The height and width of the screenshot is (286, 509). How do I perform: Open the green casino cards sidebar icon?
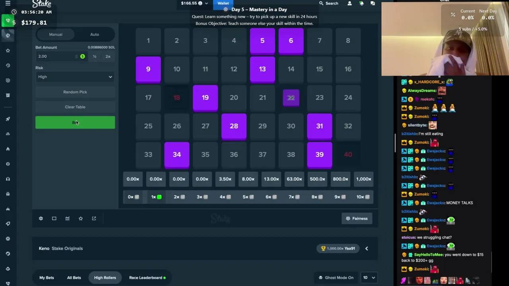point(8,21)
